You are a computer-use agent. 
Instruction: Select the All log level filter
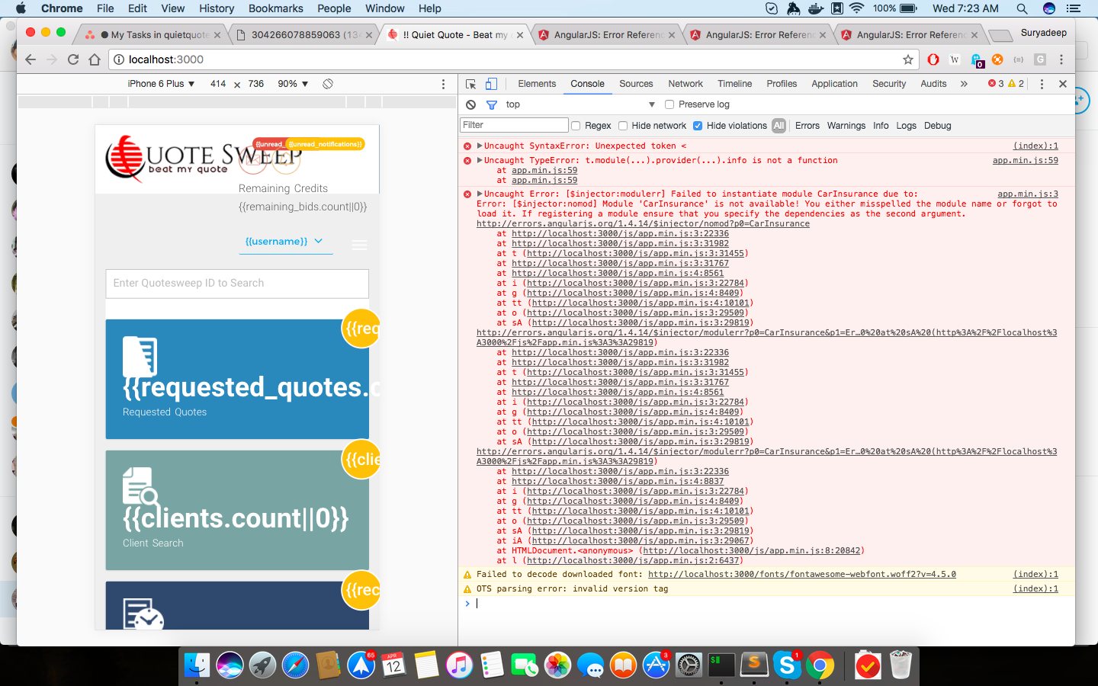[779, 126]
